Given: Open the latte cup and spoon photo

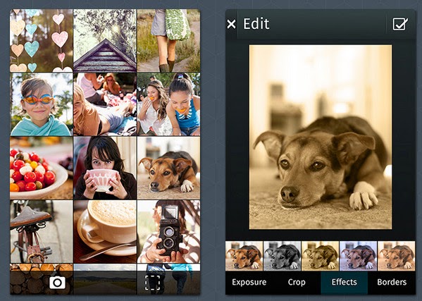Looking at the screenshot, I should [105, 231].
